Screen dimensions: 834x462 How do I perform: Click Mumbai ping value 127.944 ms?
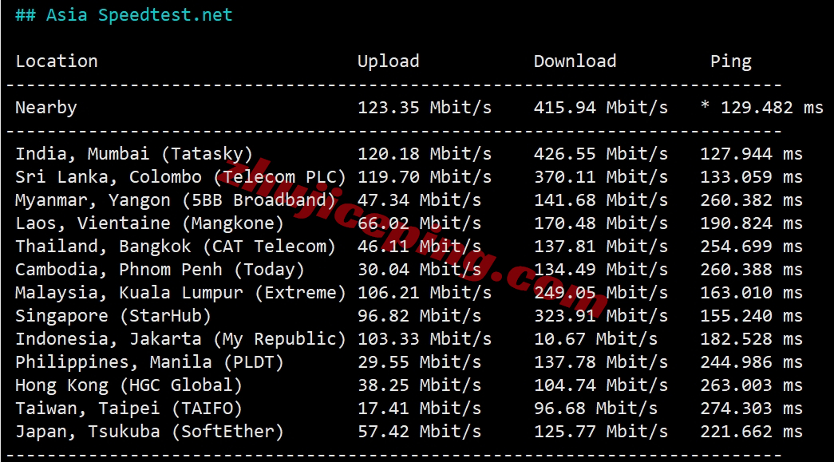coord(752,154)
